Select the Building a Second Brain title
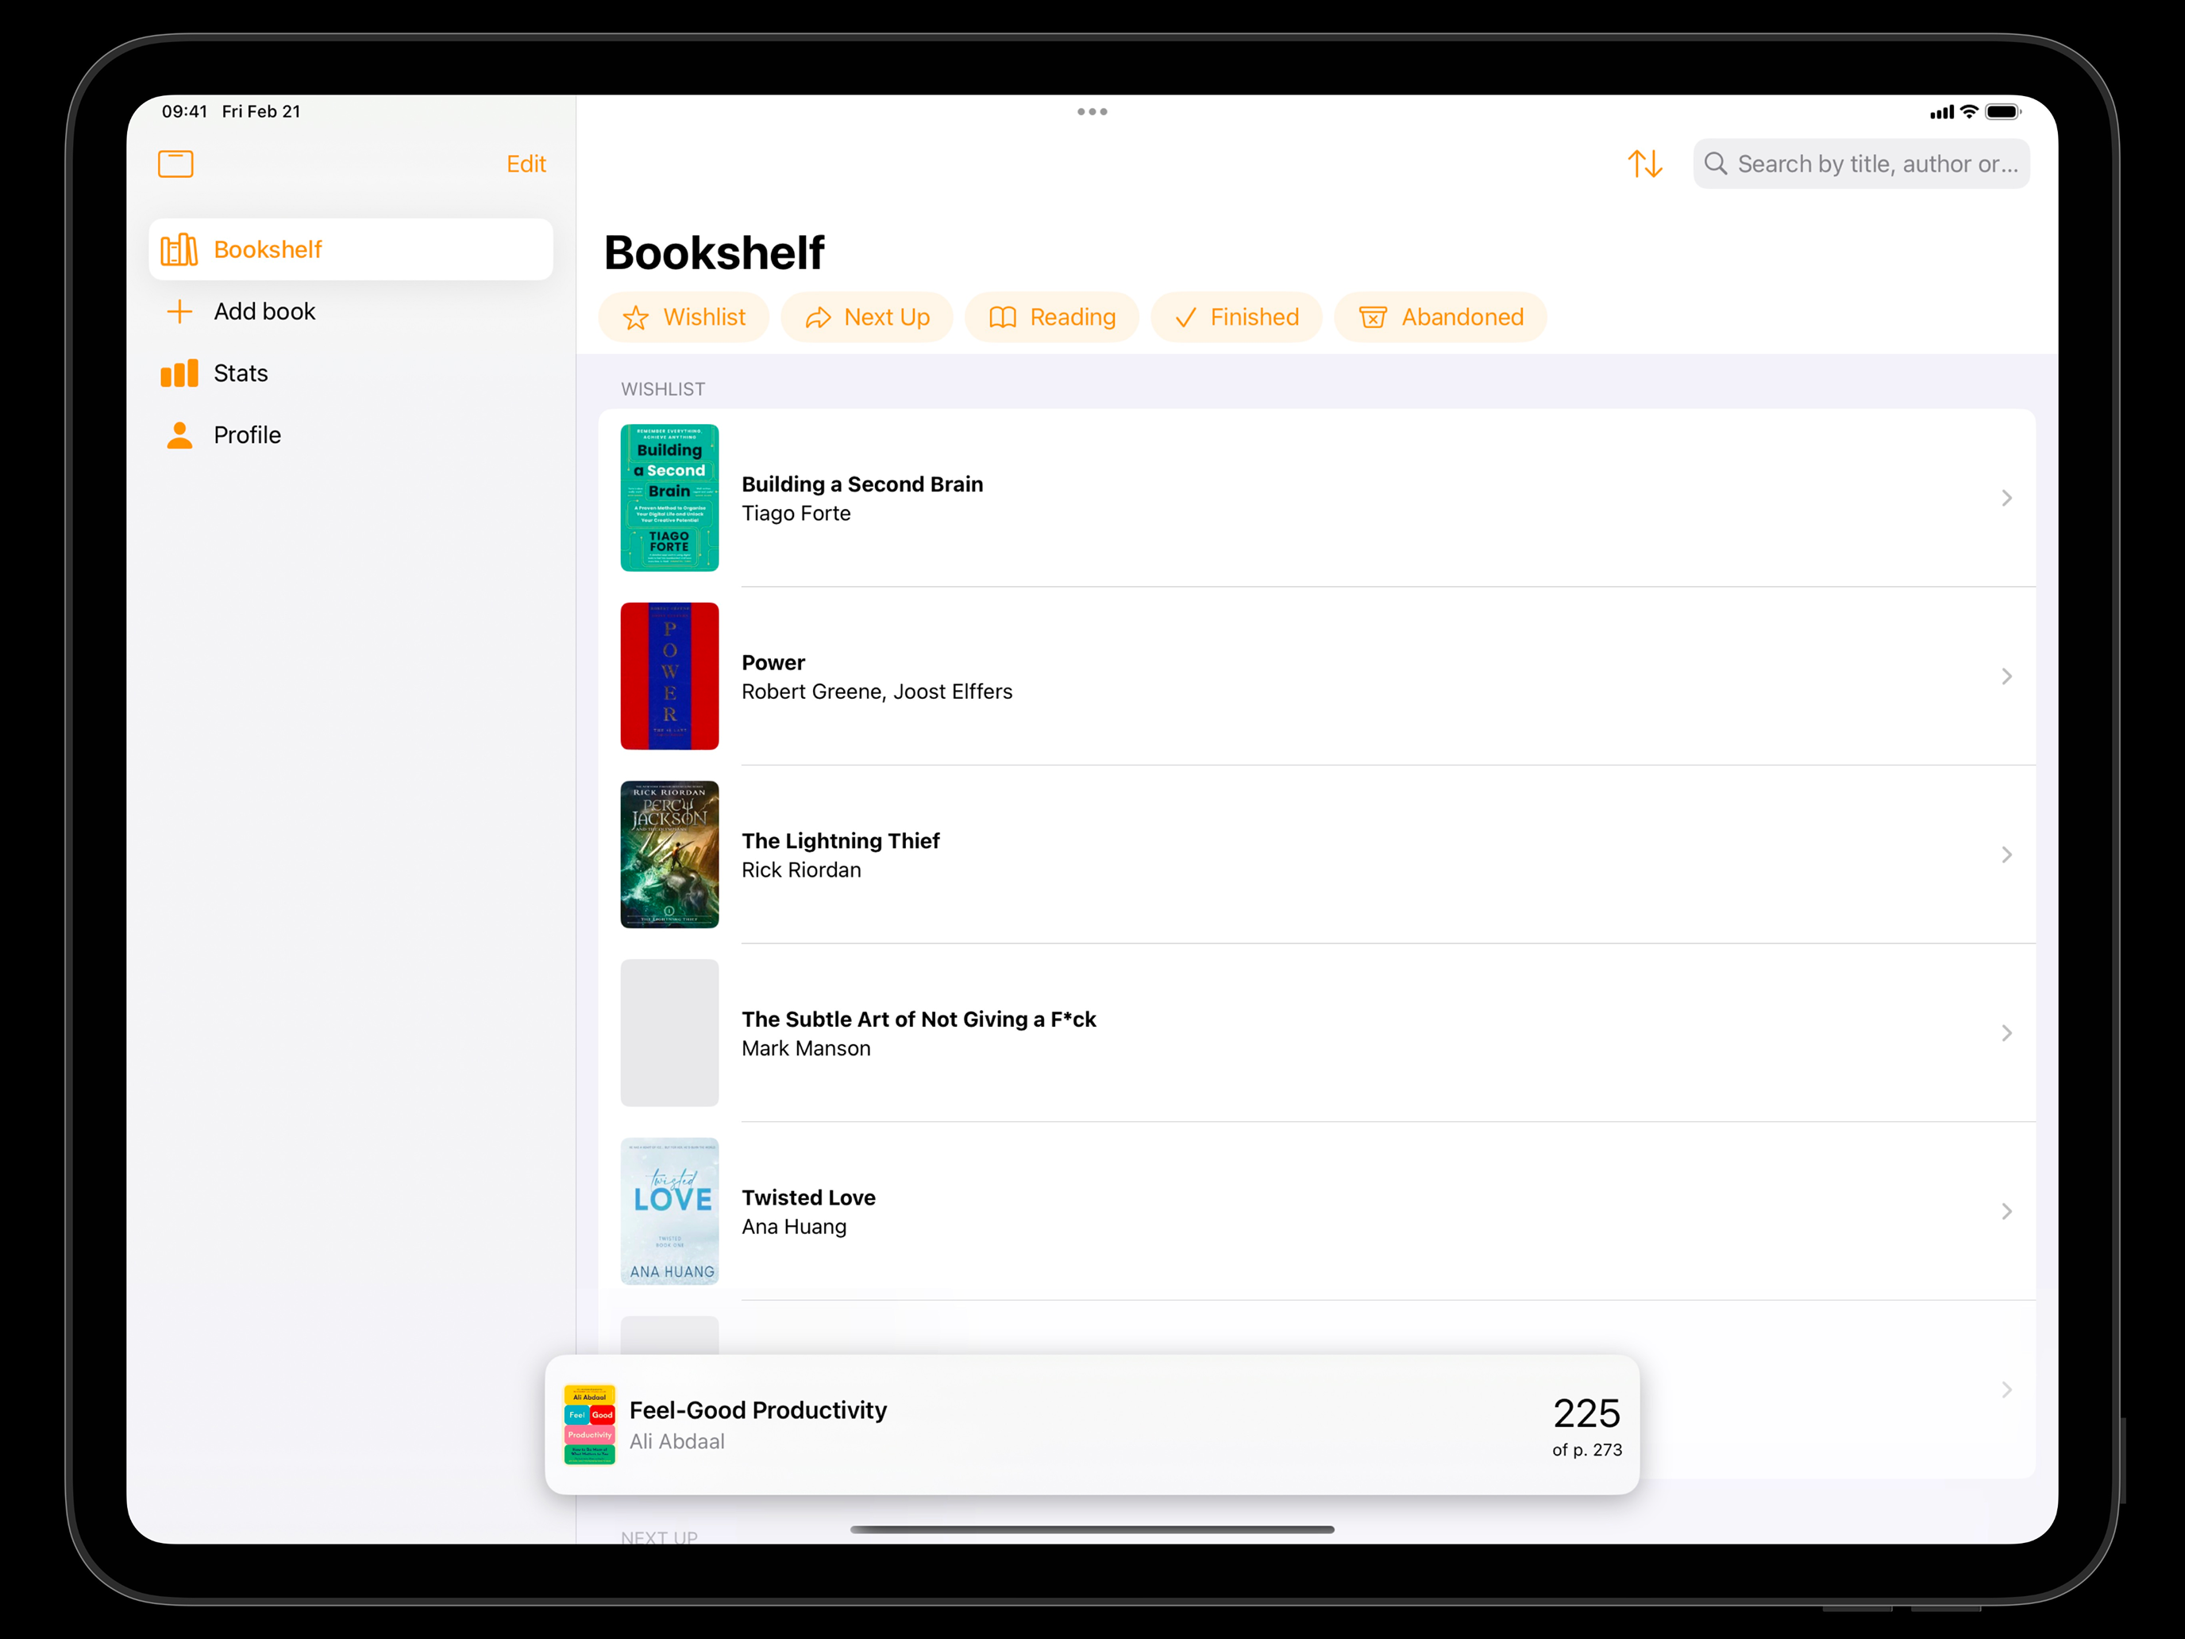 pos(862,484)
